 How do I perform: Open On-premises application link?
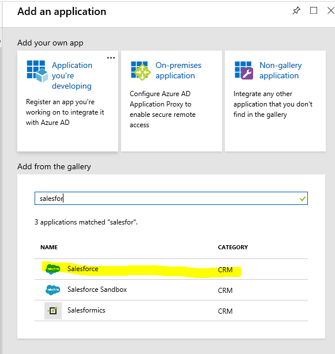click(x=178, y=70)
